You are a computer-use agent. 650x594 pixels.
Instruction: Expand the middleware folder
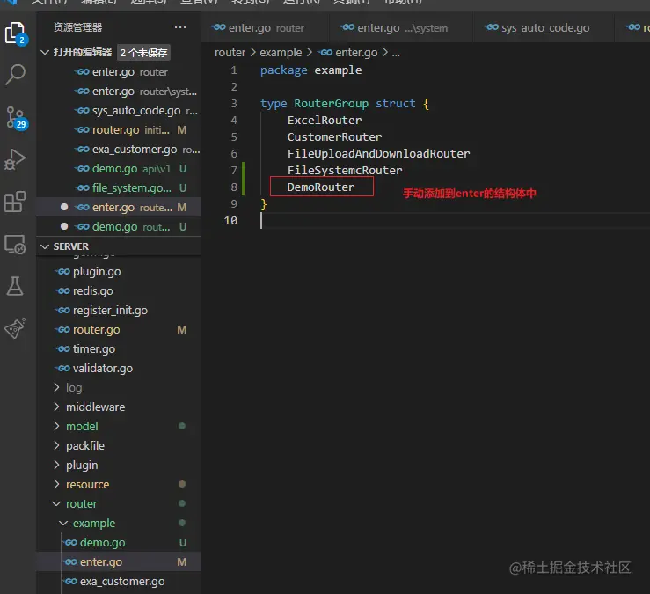click(57, 407)
